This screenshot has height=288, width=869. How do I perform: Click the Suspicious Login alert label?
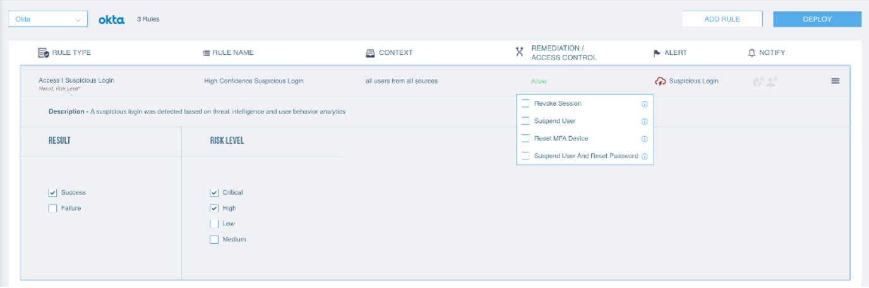693,81
